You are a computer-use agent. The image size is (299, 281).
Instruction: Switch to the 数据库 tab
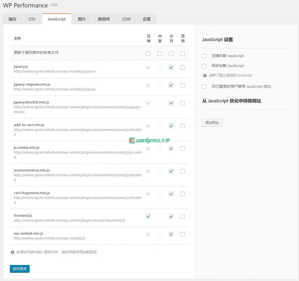[104, 19]
